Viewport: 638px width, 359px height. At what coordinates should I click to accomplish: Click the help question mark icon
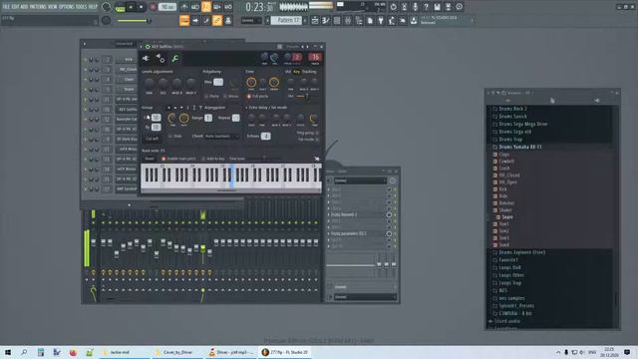[426, 7]
